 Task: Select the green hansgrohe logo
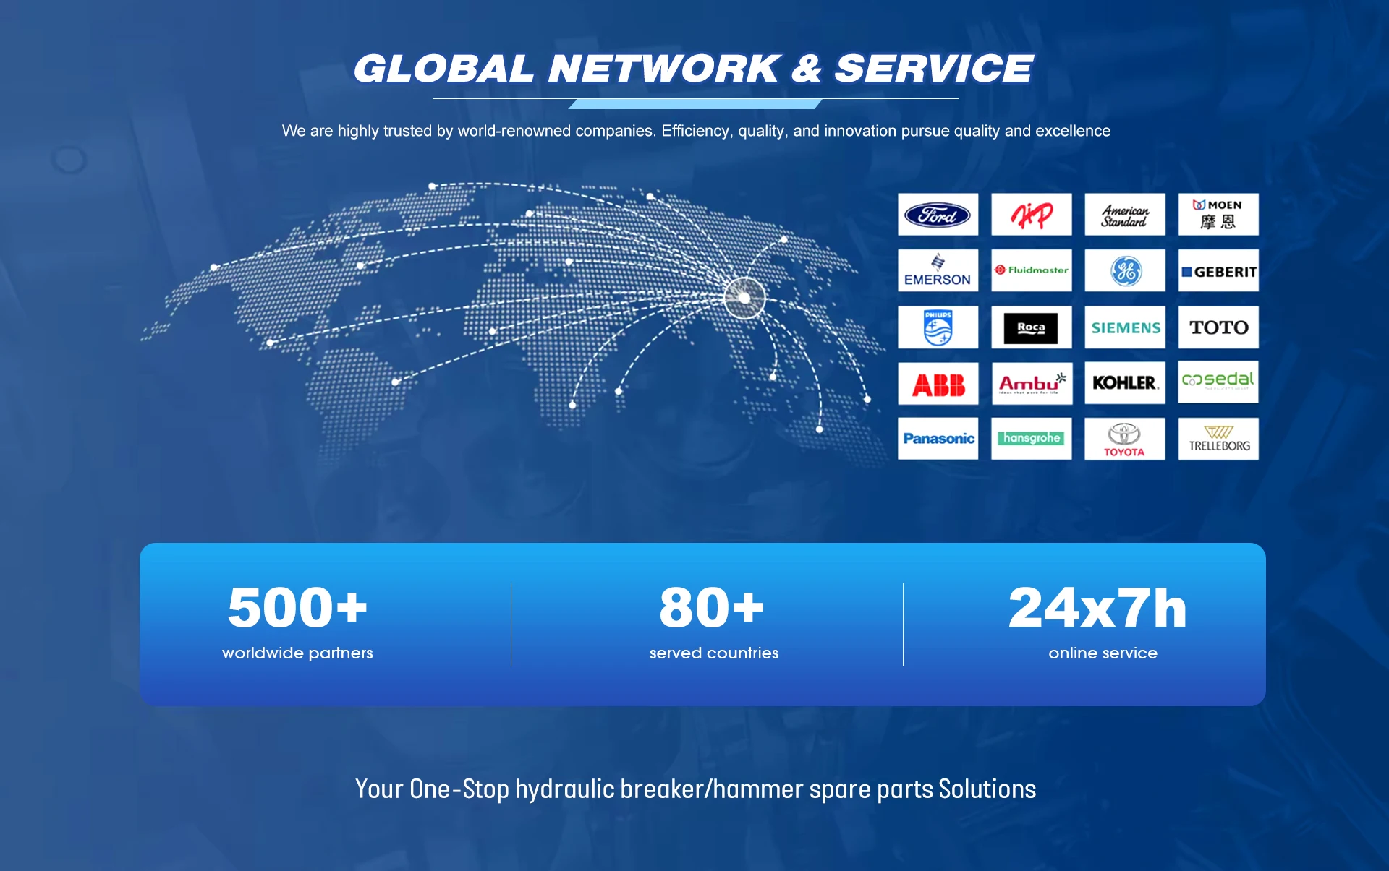coord(1031,439)
